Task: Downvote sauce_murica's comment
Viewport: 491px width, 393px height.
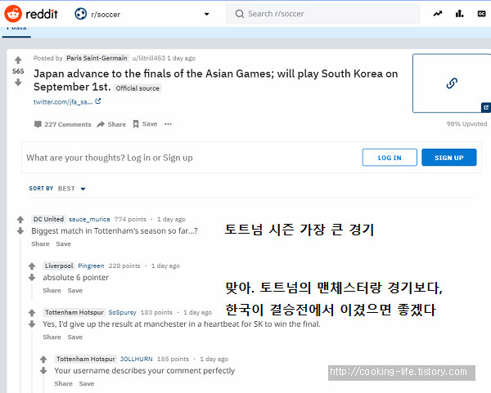Action: tap(20, 231)
